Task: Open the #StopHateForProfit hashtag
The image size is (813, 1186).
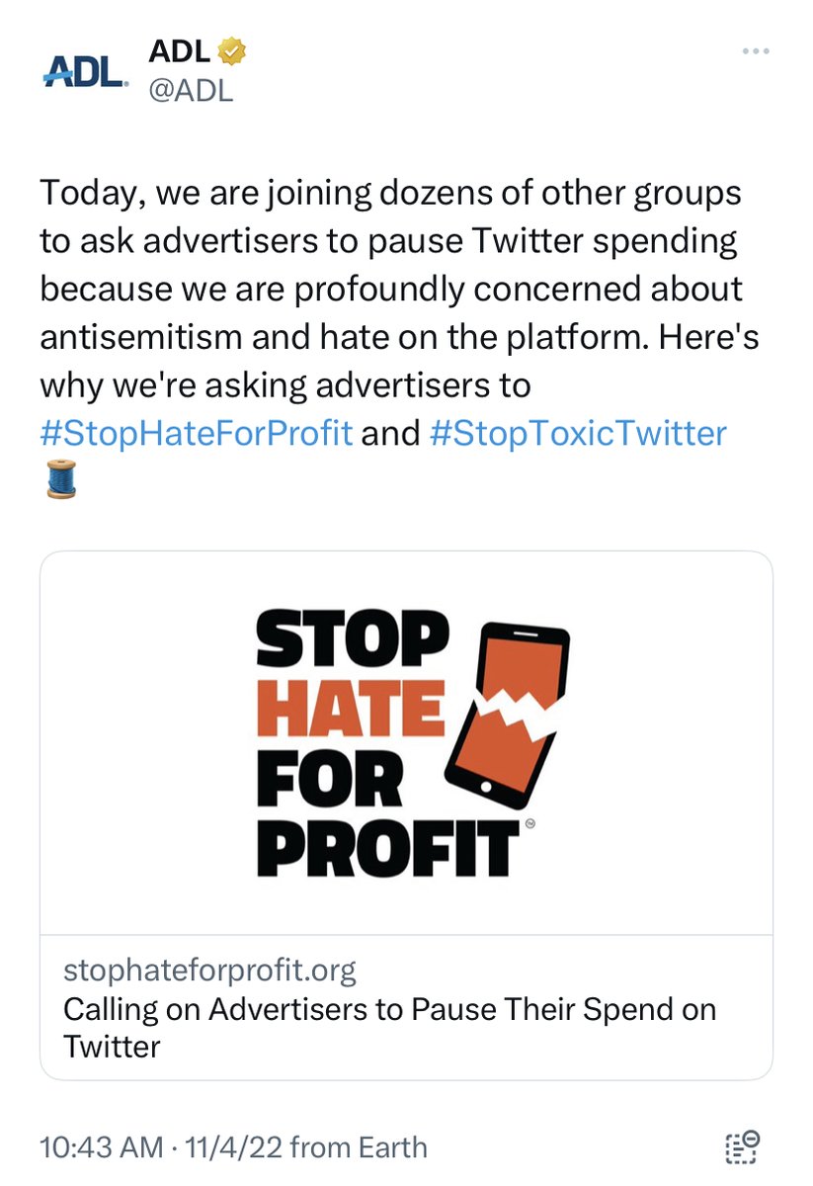Action: click(x=196, y=434)
